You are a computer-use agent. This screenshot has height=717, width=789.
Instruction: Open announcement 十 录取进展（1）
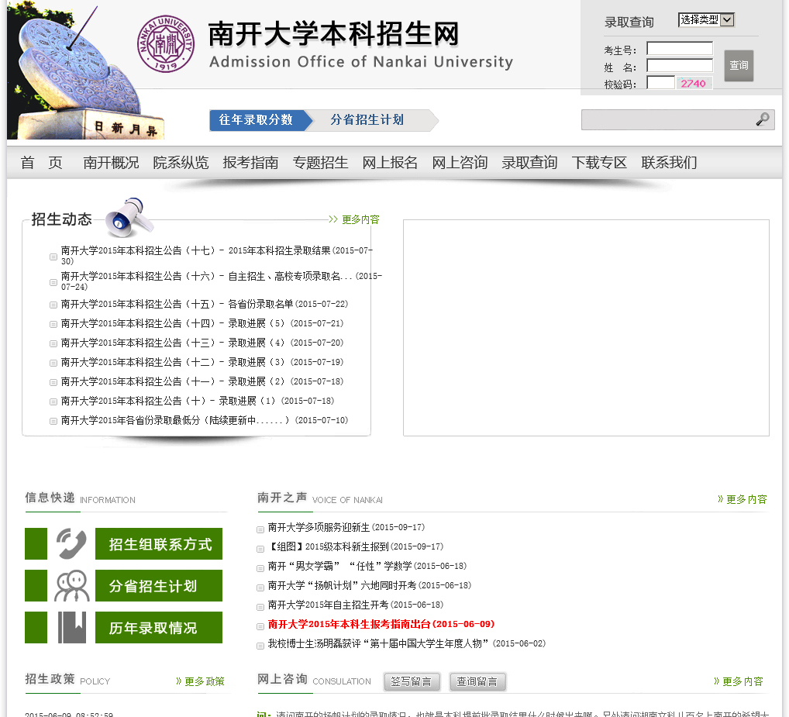pos(198,401)
